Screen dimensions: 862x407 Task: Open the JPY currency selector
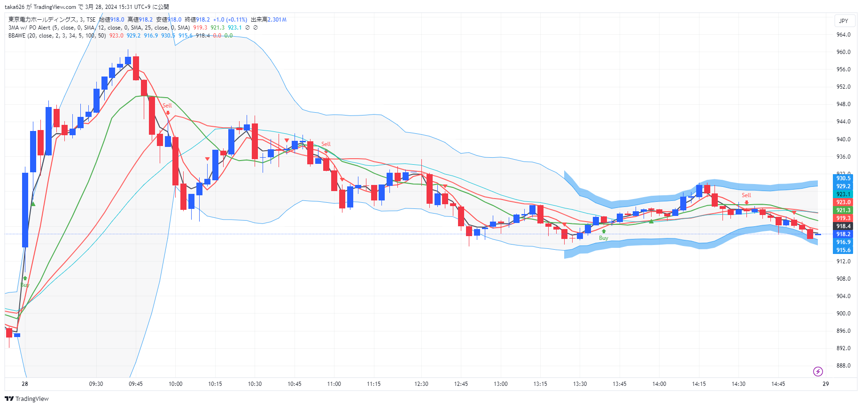[844, 21]
